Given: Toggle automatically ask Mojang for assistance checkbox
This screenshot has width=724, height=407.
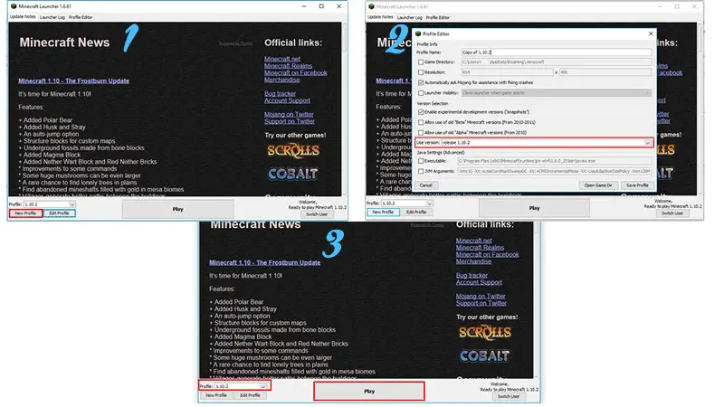Looking at the screenshot, I should pyautogui.click(x=421, y=82).
